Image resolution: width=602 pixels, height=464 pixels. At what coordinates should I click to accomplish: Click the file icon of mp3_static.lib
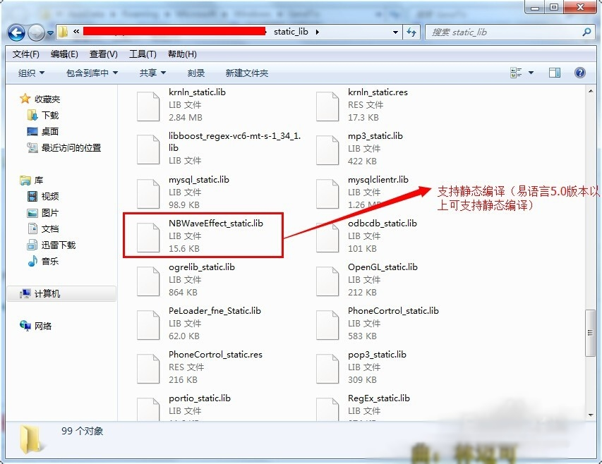point(327,150)
